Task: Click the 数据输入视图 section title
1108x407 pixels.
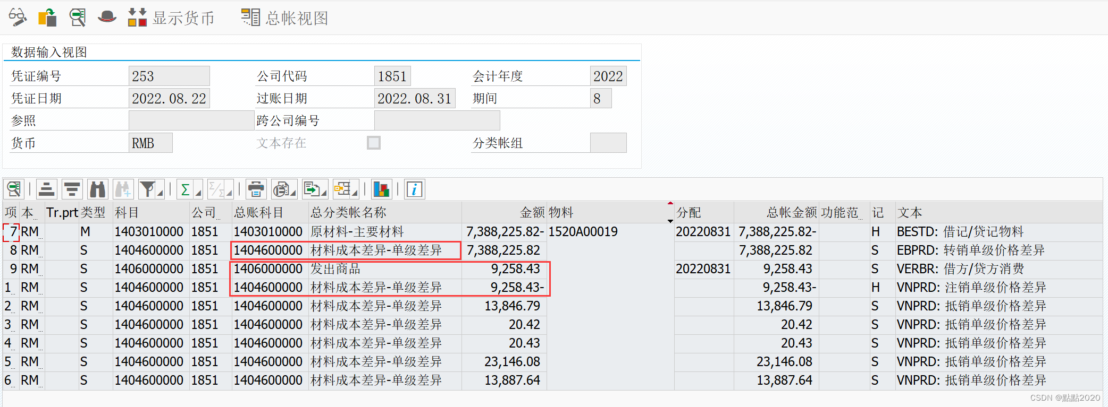Action: (49, 52)
